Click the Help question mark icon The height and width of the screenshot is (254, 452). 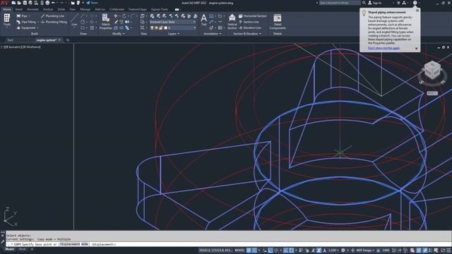tap(415, 3)
